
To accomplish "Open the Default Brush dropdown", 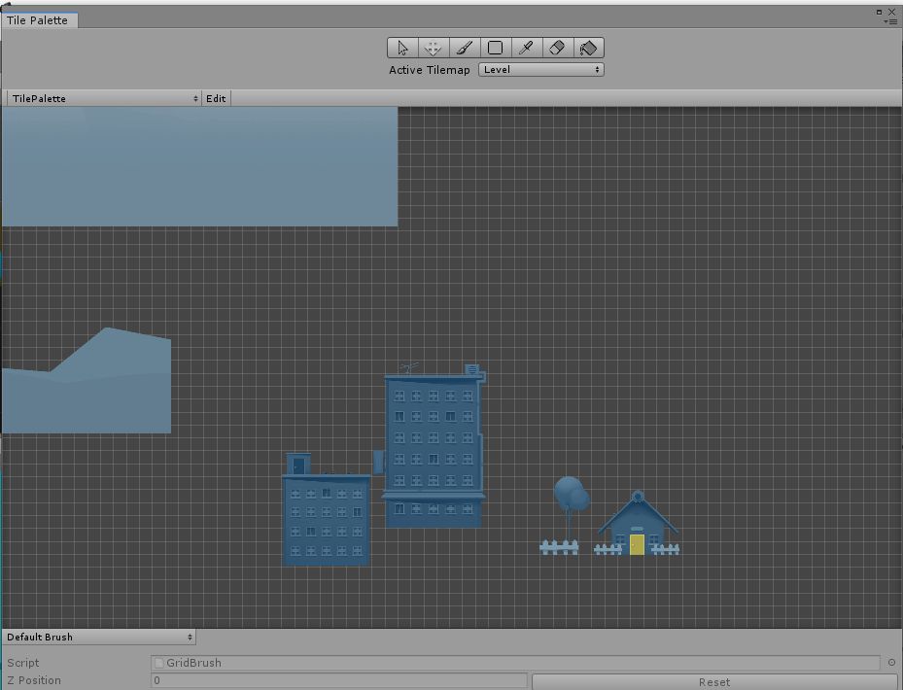I will 98,638.
